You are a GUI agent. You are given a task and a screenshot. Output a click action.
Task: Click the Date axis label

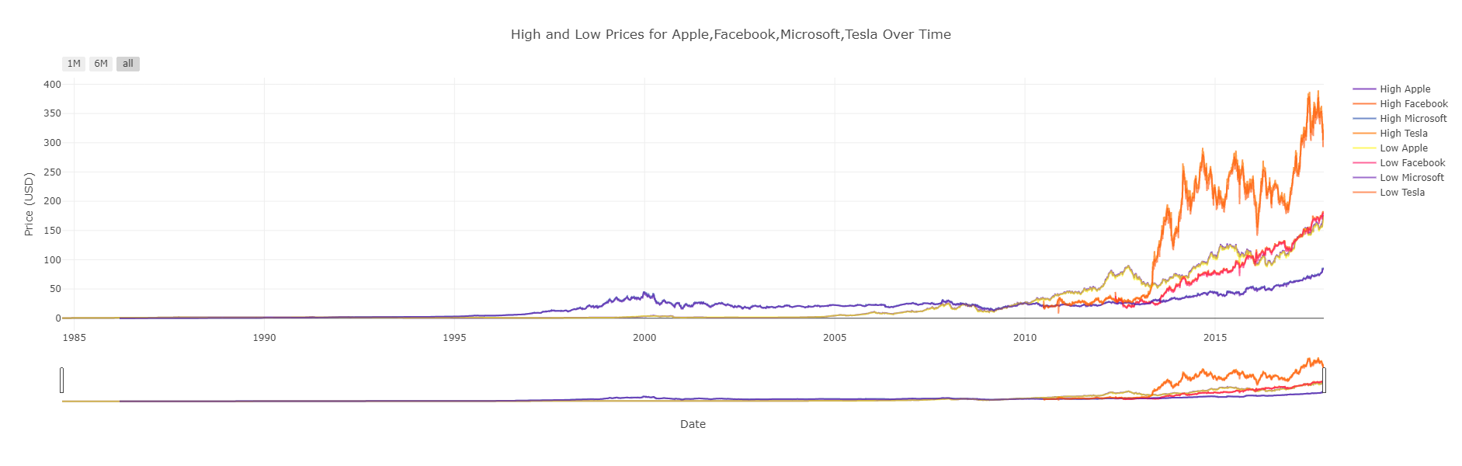coord(693,424)
